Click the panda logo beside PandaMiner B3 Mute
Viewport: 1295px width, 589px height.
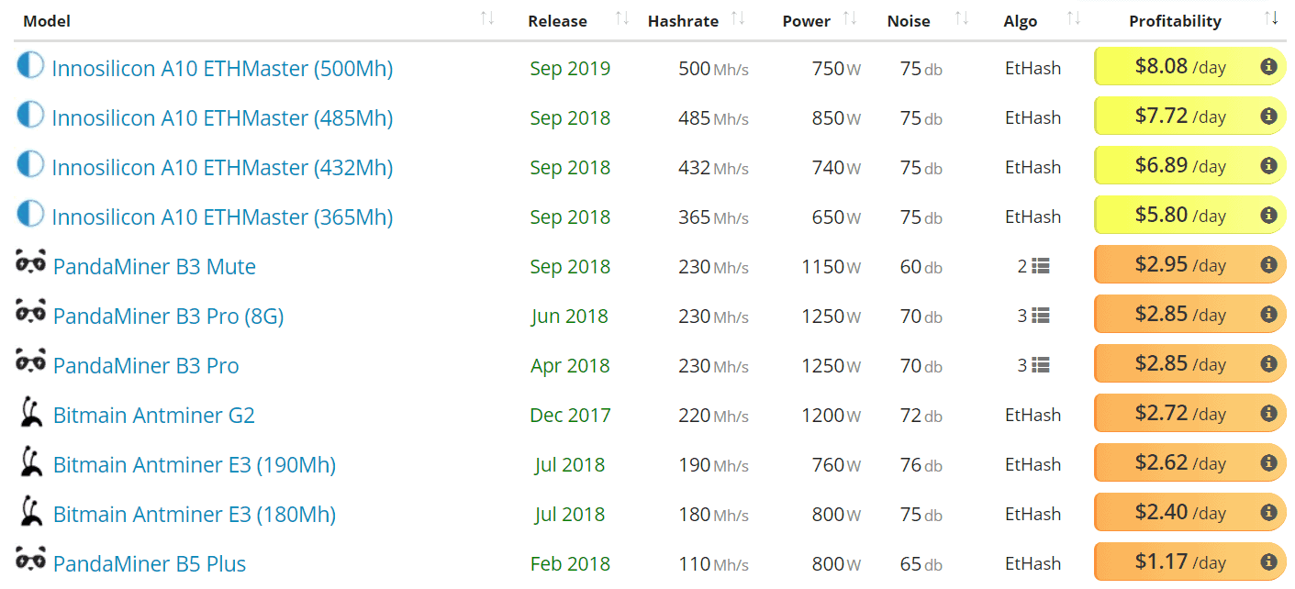tap(30, 263)
